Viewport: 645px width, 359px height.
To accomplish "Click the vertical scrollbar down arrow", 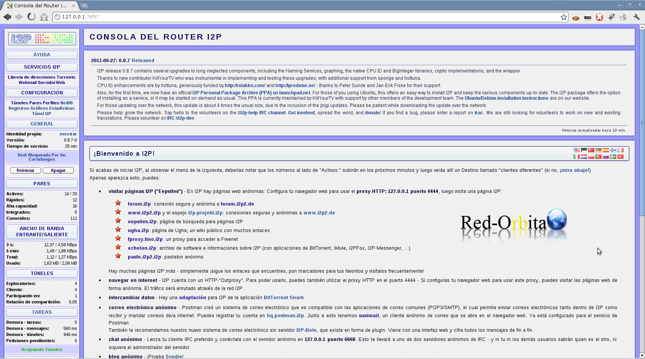I will coord(642,356).
